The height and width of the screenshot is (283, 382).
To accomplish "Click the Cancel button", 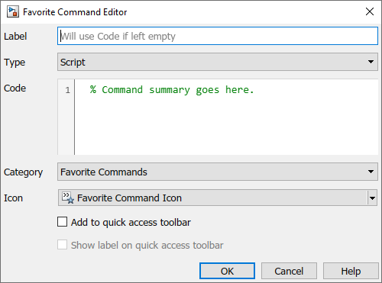I will tap(289, 271).
